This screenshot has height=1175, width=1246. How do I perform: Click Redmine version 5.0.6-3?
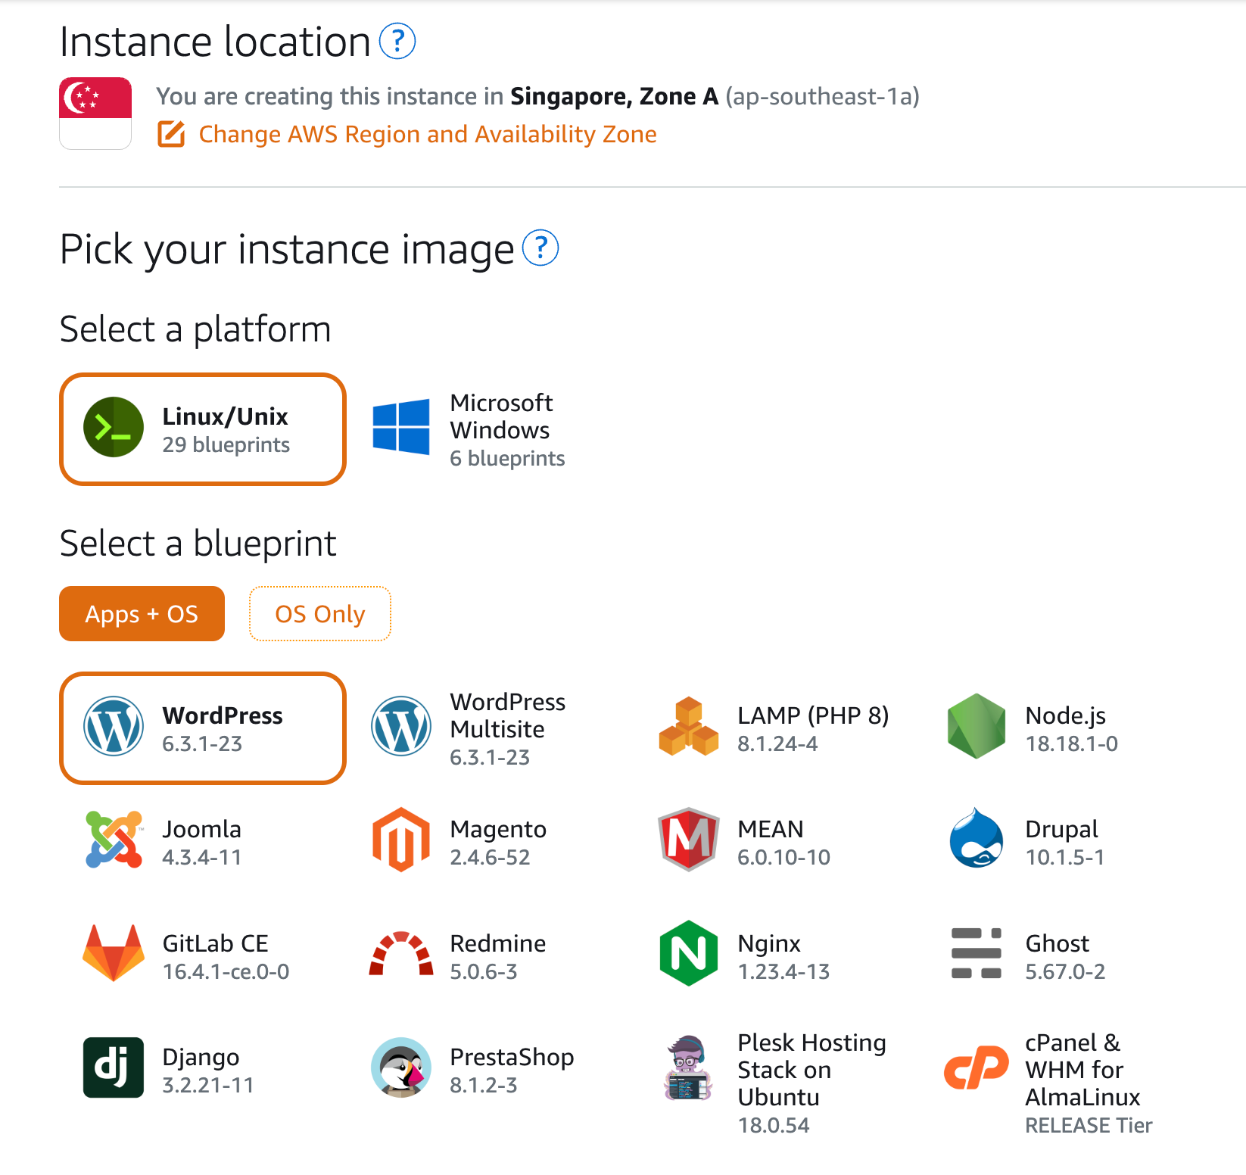(x=484, y=971)
